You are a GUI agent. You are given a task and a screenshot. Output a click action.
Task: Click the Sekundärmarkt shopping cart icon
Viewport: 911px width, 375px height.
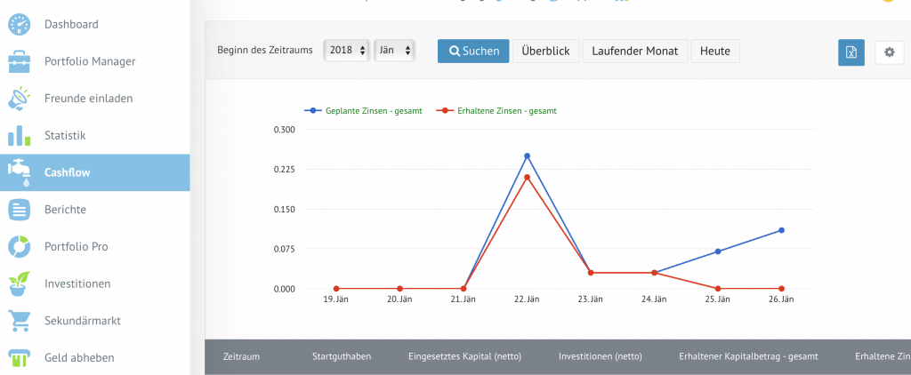[20, 321]
